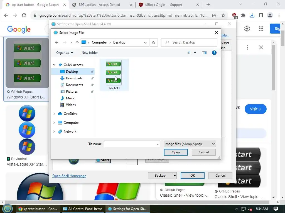
Task: Select Music in navigation pane
Action: click(x=70, y=98)
